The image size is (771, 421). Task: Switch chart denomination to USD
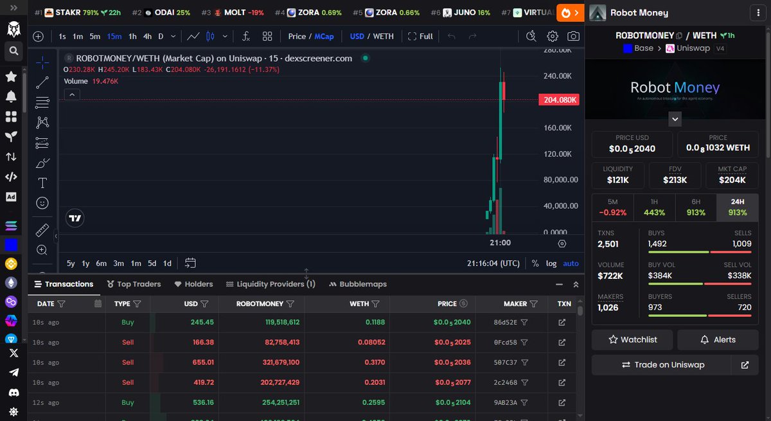click(357, 37)
